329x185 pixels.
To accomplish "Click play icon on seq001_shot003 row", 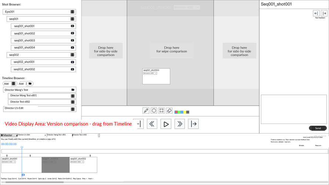I will pos(73,40).
